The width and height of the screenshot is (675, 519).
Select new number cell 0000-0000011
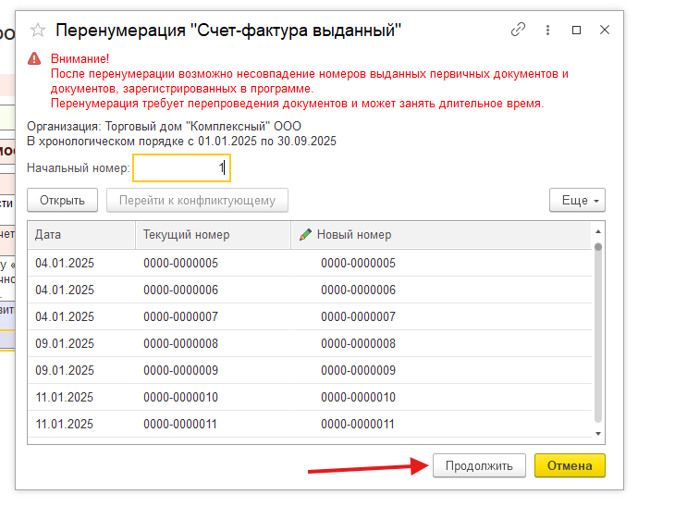point(358,425)
